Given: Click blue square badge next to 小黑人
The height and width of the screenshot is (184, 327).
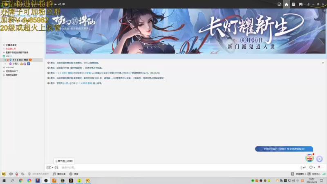Looking at the screenshot, I should [29, 64].
